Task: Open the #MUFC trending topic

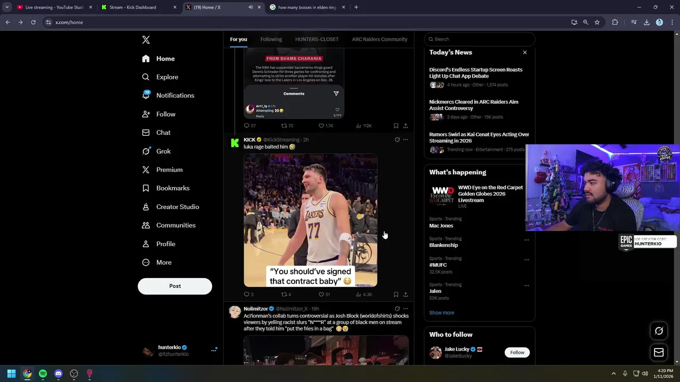Action: point(438,265)
